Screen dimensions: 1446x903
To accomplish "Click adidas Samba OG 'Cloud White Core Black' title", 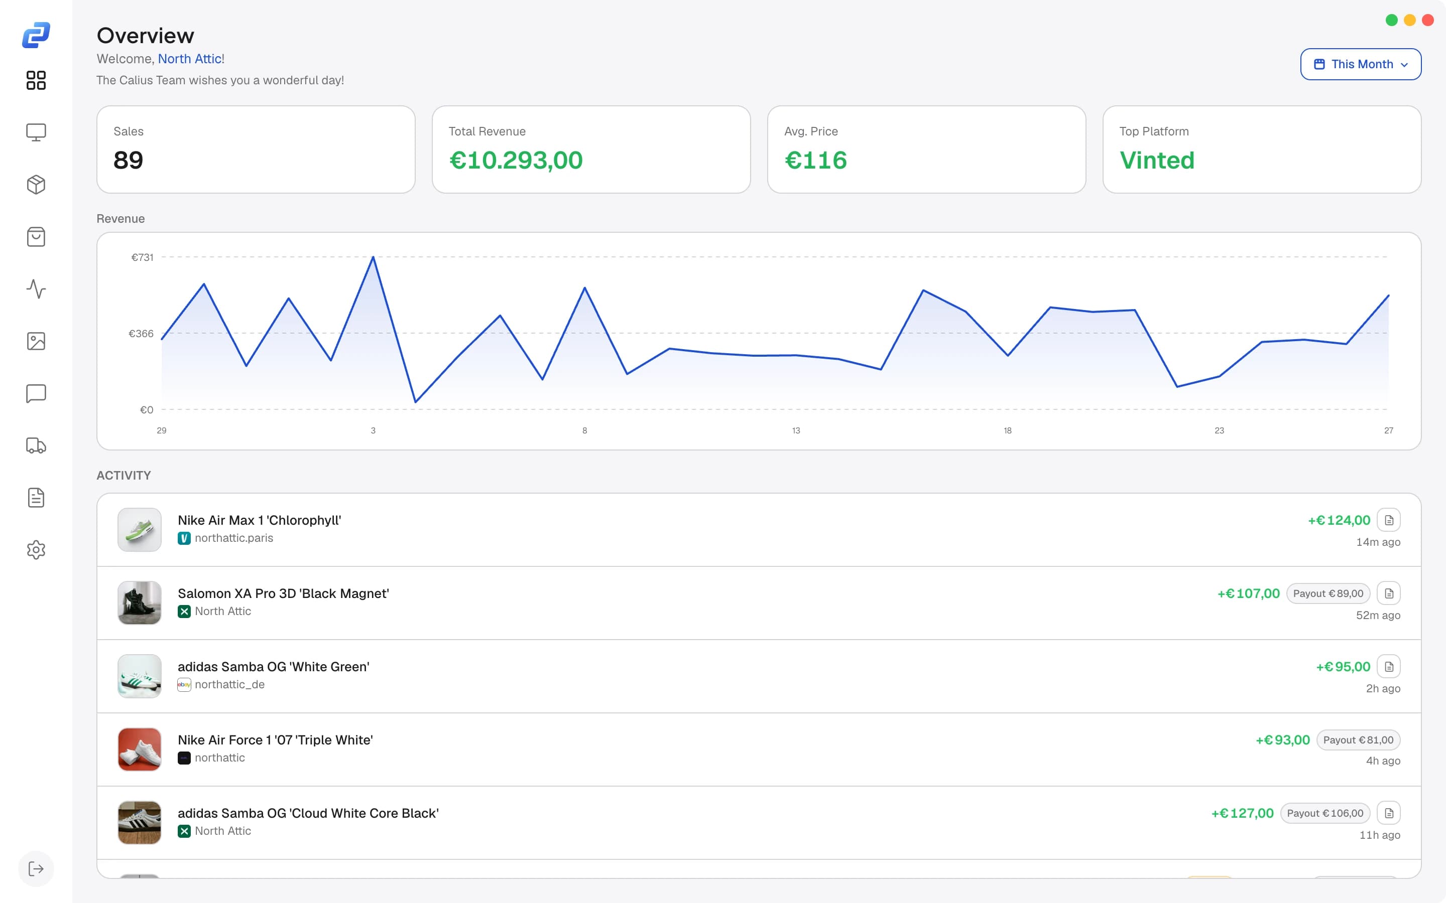I will (308, 813).
